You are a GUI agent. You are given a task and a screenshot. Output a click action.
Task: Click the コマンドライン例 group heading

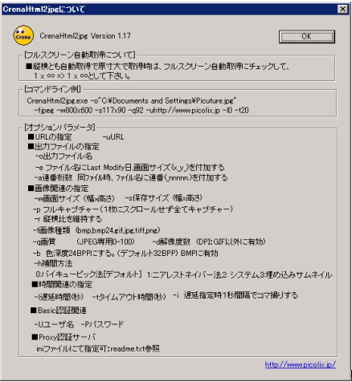[x=52, y=89]
